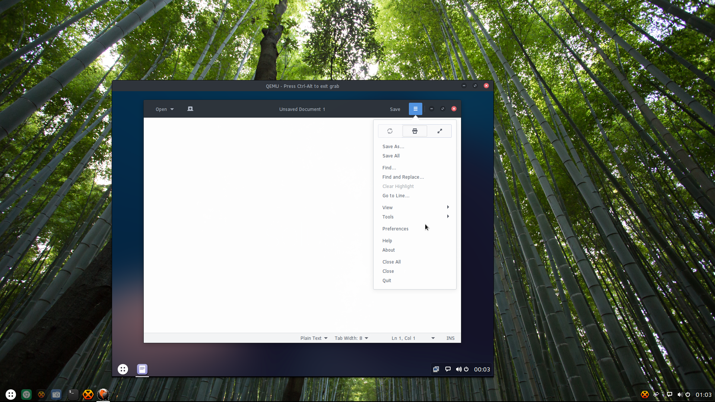The image size is (715, 402).
Task: Click the QEMU bird icon in dock
Action: click(103, 394)
